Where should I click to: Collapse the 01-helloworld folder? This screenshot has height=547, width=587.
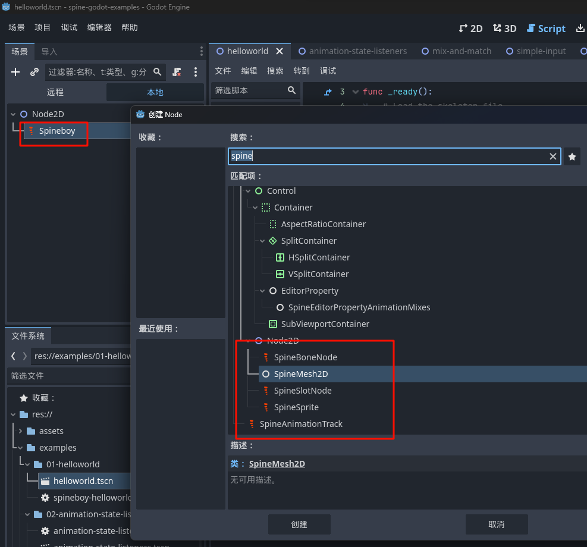(x=27, y=464)
